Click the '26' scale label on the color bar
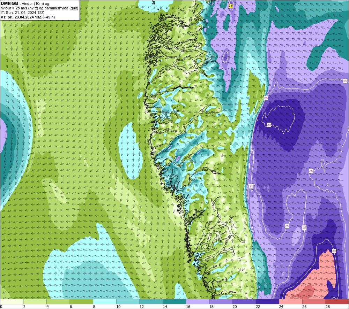Screen dimensions: 349x309 (x=304, y=307)
